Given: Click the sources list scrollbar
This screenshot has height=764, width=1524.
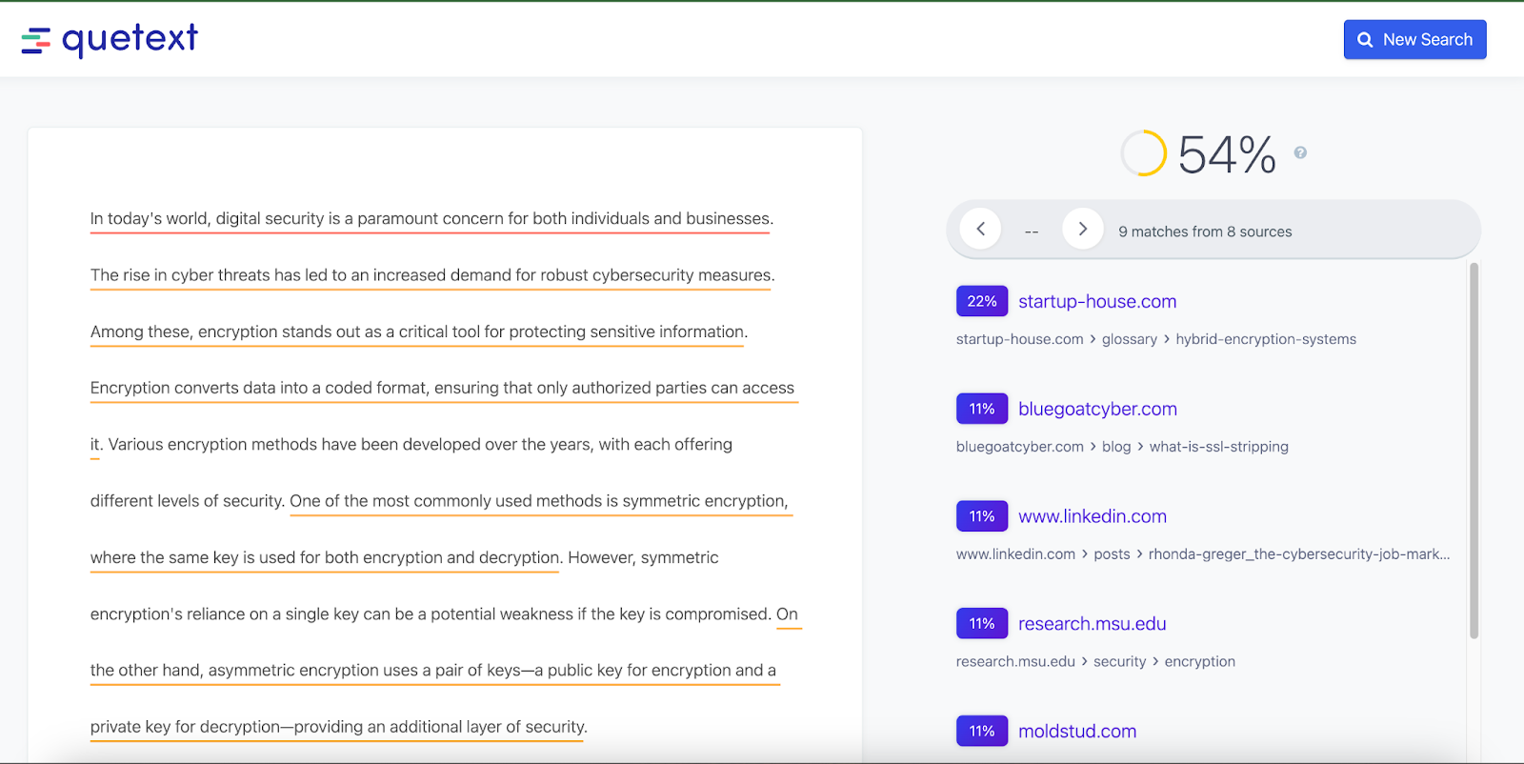Looking at the screenshot, I should click(x=1474, y=451).
